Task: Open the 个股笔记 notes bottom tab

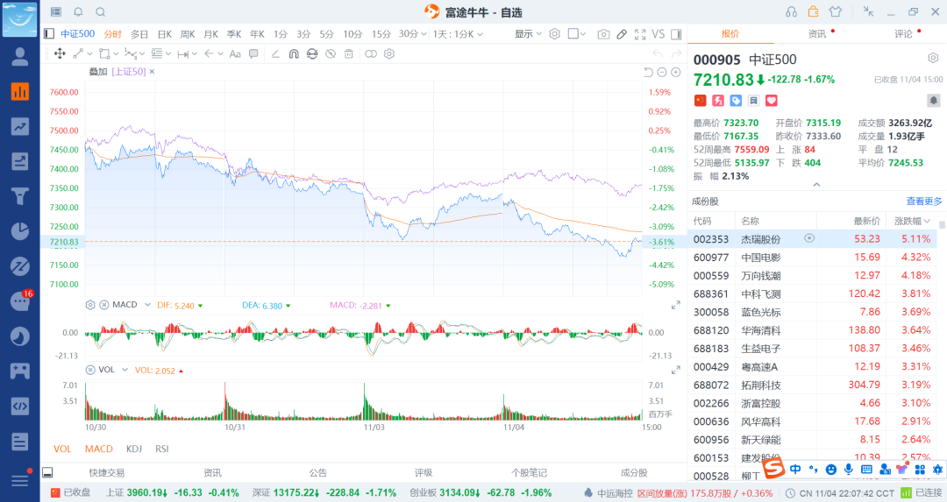Action: coord(529,473)
